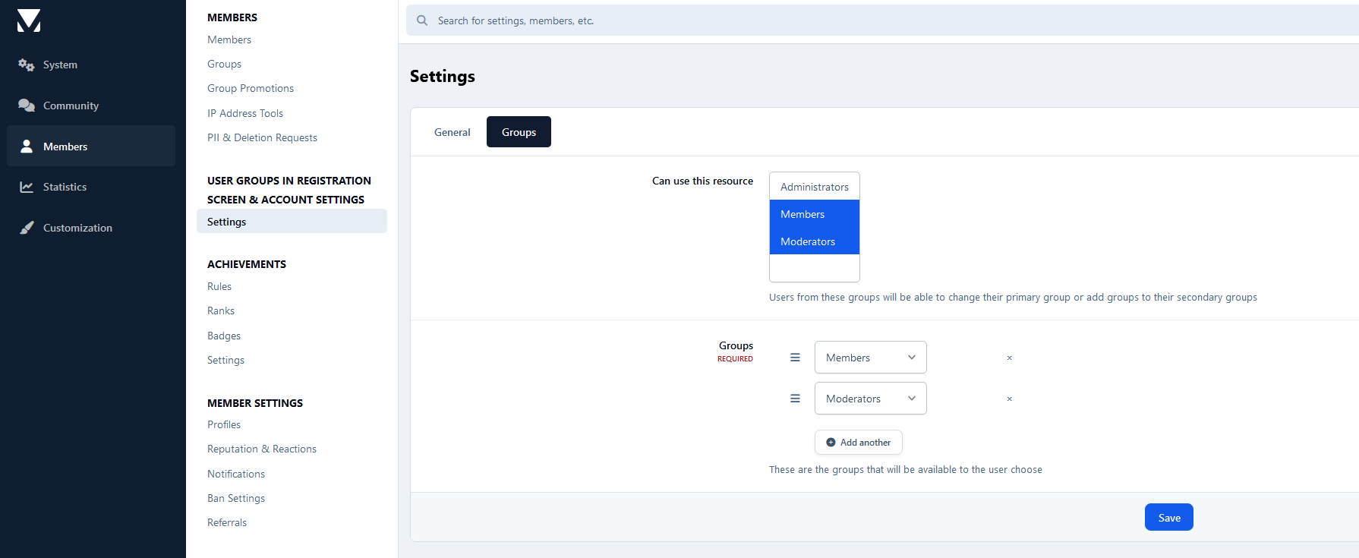Image resolution: width=1359 pixels, height=558 pixels.
Task: Open the Moderators group dropdown
Action: [x=870, y=399]
